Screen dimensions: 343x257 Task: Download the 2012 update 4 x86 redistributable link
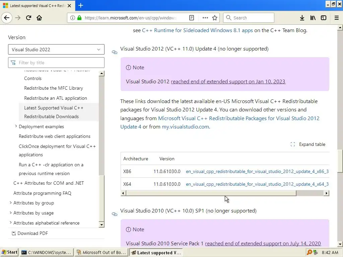point(257,171)
